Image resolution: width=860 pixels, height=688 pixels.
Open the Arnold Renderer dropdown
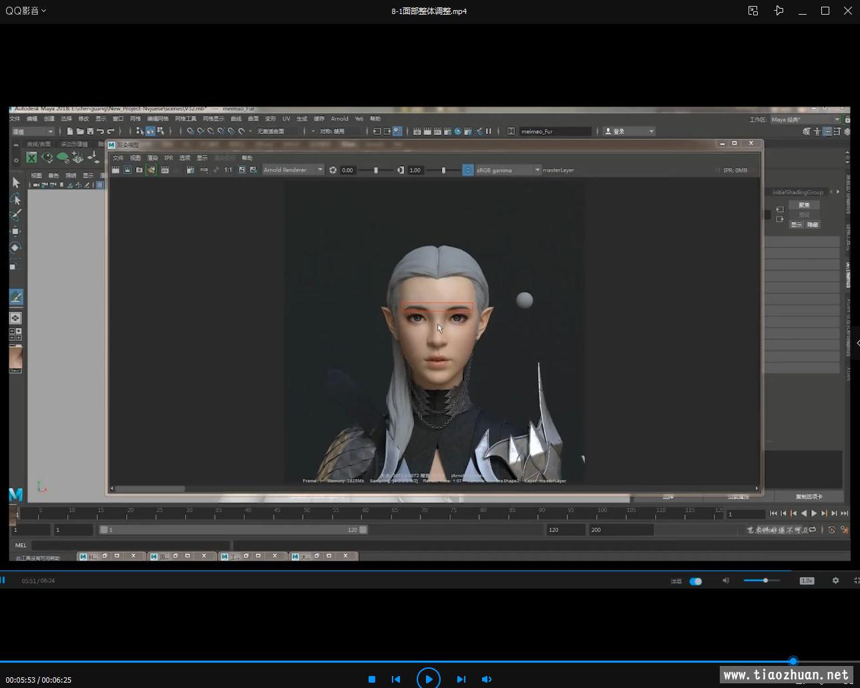pyautogui.click(x=293, y=170)
